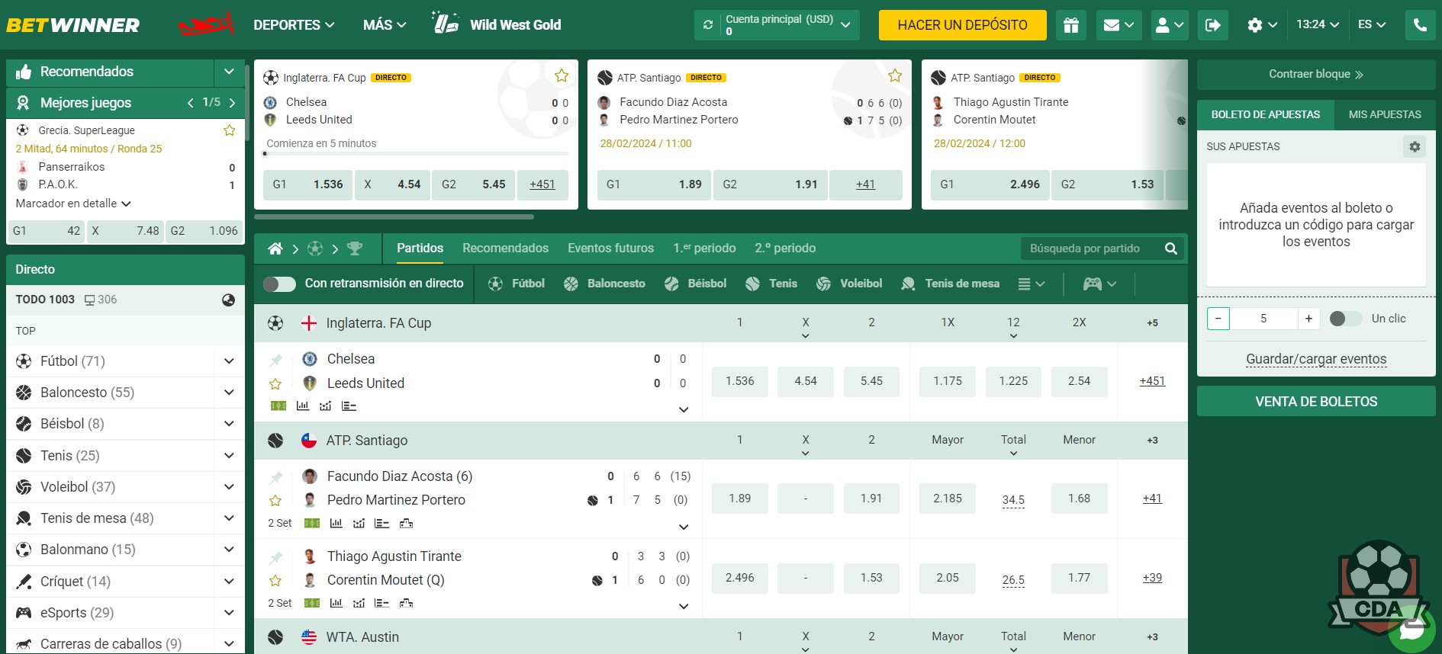Viewport: 1442px width, 654px height.
Task: Open the ES language dropdown
Action: pyautogui.click(x=1372, y=24)
